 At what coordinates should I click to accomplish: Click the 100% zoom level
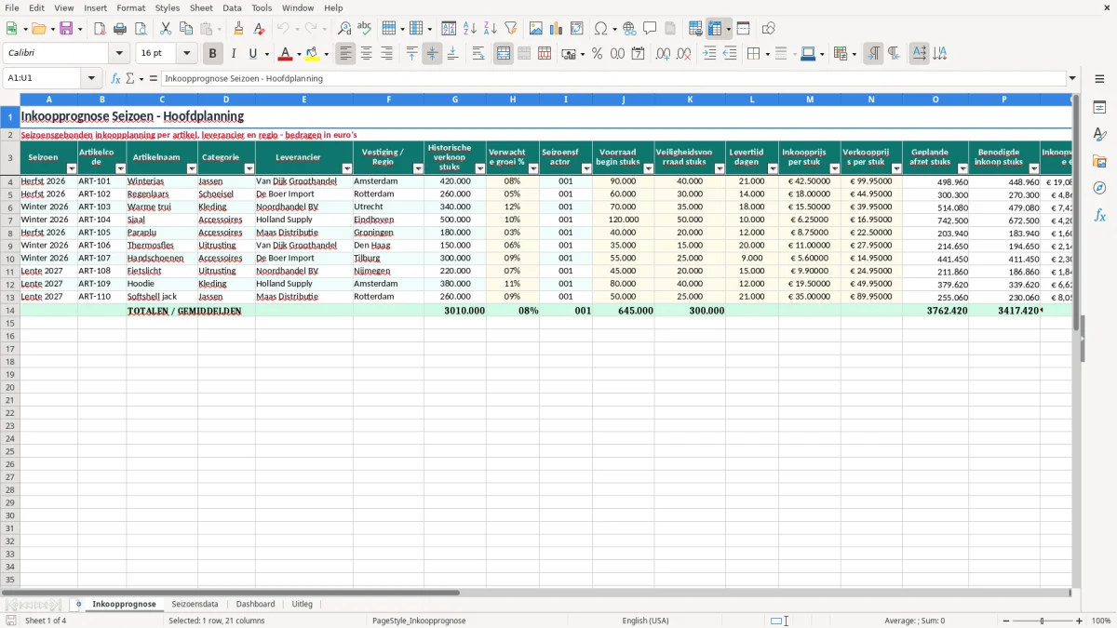pyautogui.click(x=1101, y=621)
